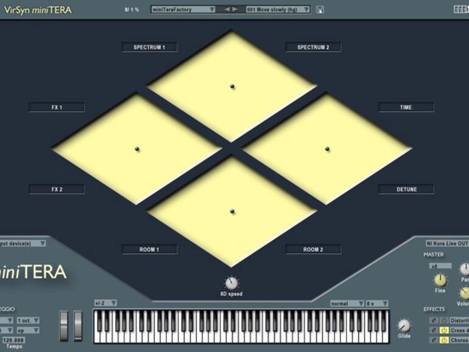Click the 120.000 Tempo field
Screen dimensions: 469x352
[x=14, y=340]
